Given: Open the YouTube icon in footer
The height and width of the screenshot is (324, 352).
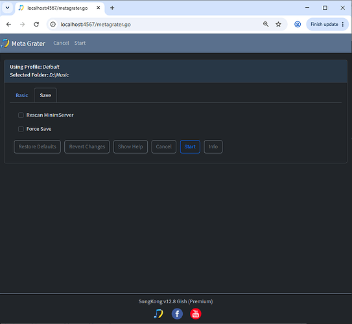Looking at the screenshot, I should coord(196,314).
